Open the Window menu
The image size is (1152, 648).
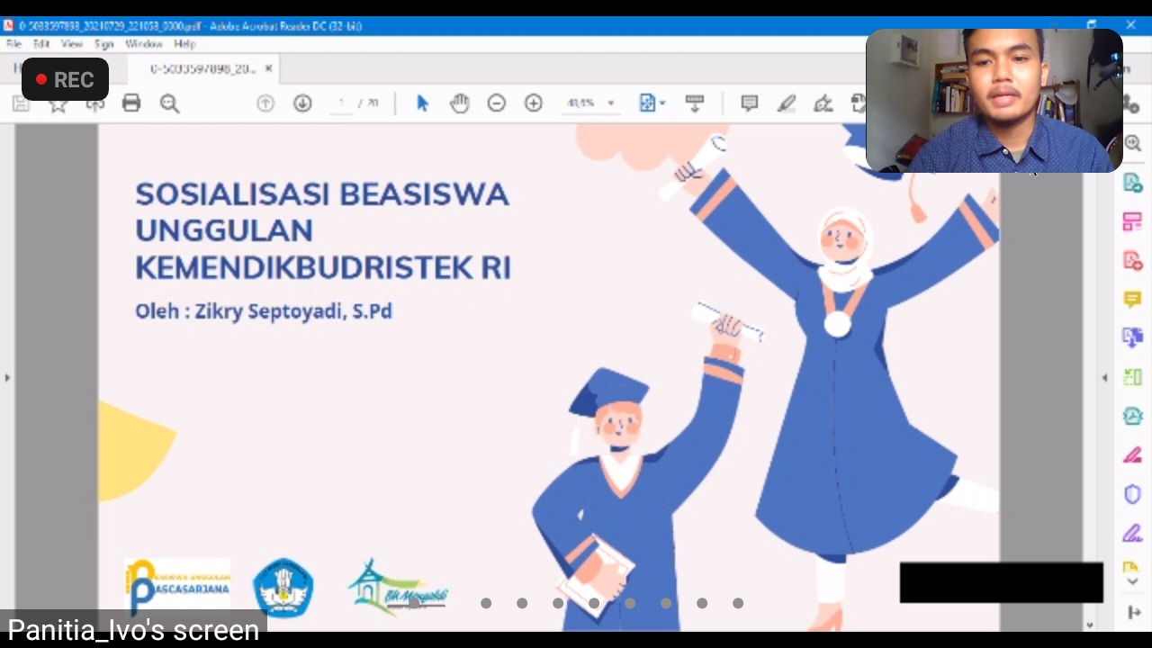[143, 44]
